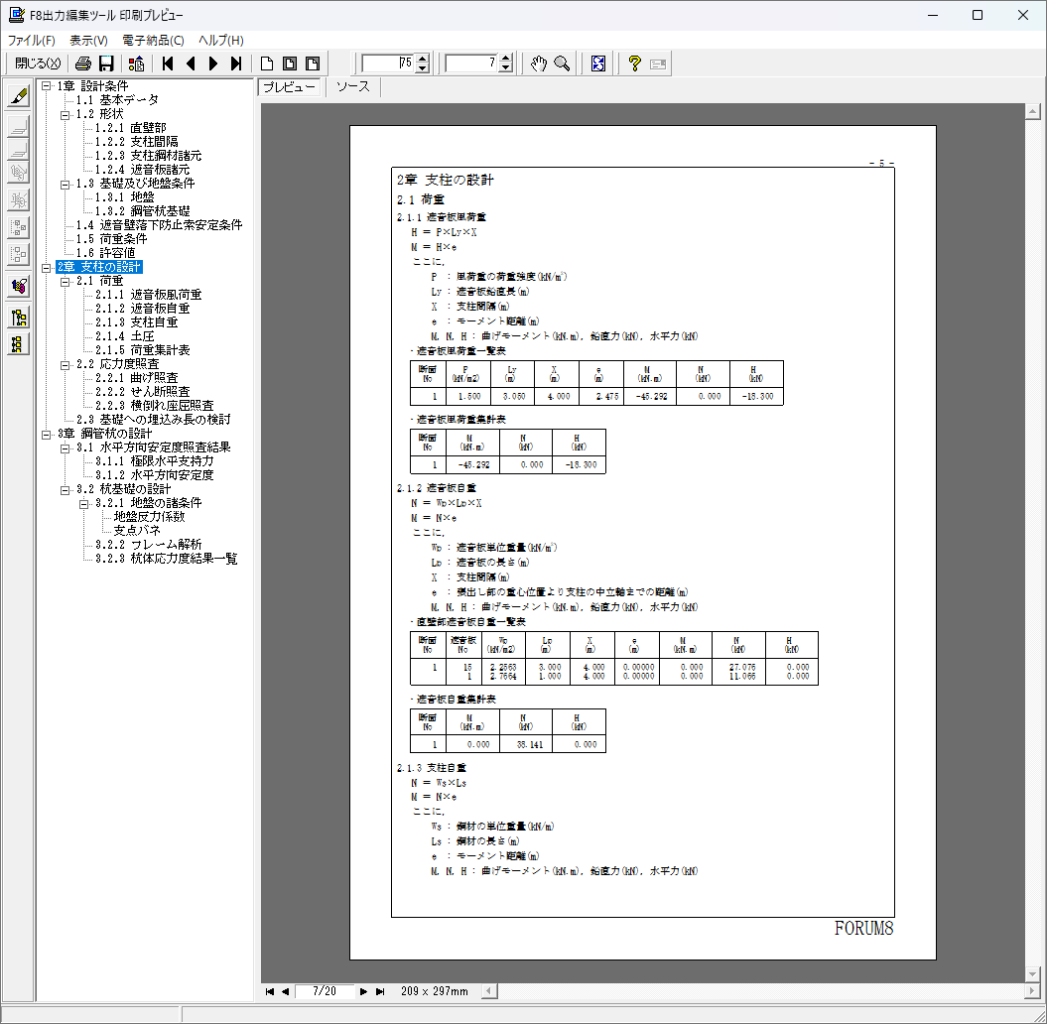Click the 閉じる(X) button
Viewport: 1047px width, 1024px height.
(38, 64)
